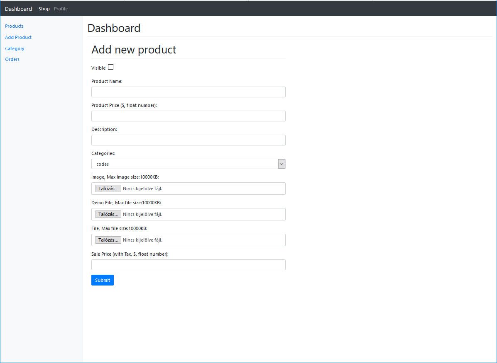Submit the new product form
The height and width of the screenshot is (363, 497).
pos(103,280)
